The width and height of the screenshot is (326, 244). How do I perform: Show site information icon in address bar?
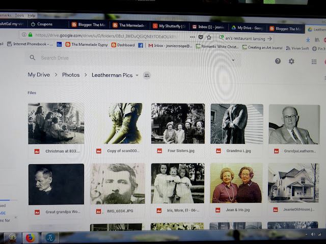24,35
